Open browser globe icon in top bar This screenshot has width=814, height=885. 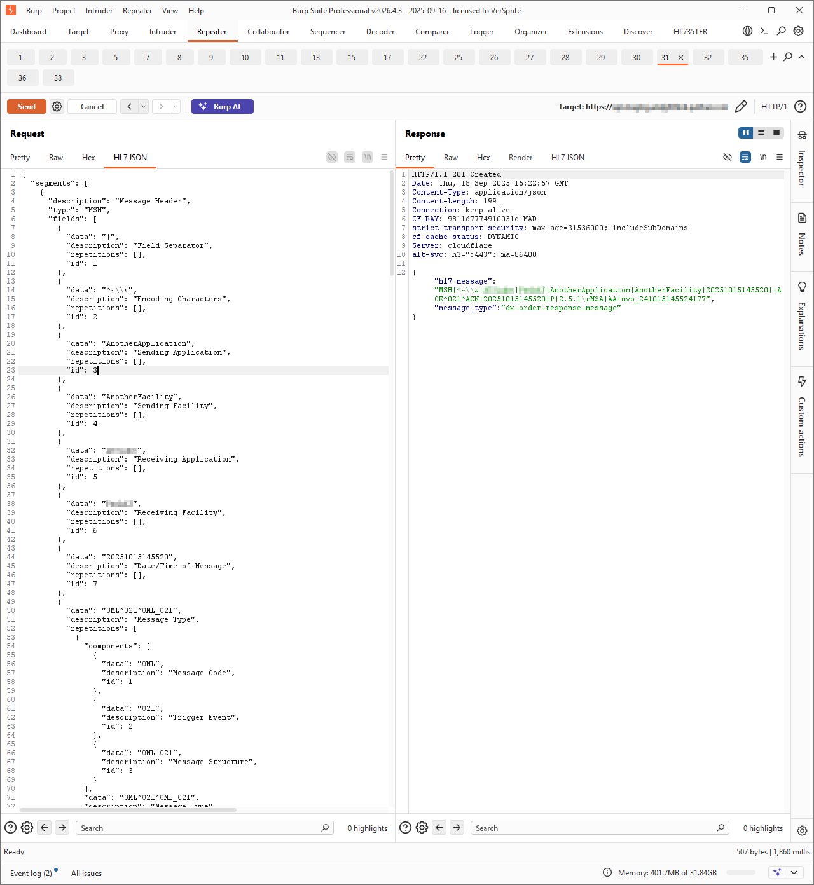click(748, 31)
